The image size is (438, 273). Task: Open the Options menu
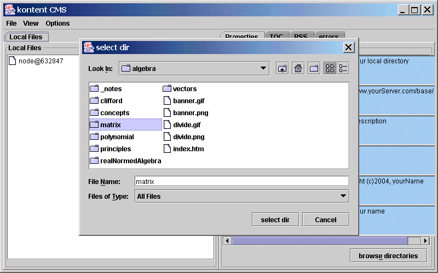click(x=57, y=23)
